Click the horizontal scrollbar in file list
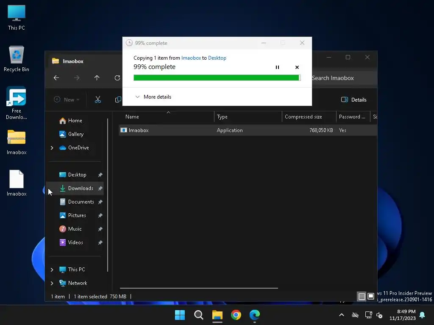The width and height of the screenshot is (434, 325). pos(199,288)
